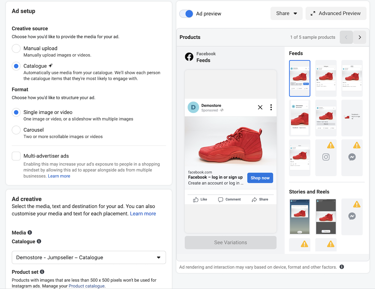Select the Manual upload radio option
This screenshot has width=375, height=289.
point(16,48)
